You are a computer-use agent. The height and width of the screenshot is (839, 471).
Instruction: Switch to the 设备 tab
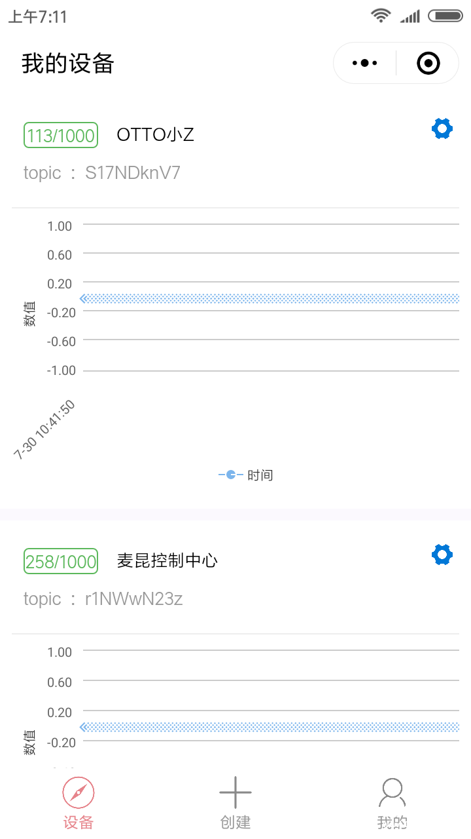tap(78, 822)
